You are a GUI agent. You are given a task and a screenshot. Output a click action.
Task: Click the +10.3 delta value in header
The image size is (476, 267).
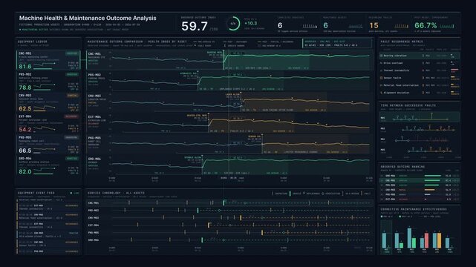[251, 23]
